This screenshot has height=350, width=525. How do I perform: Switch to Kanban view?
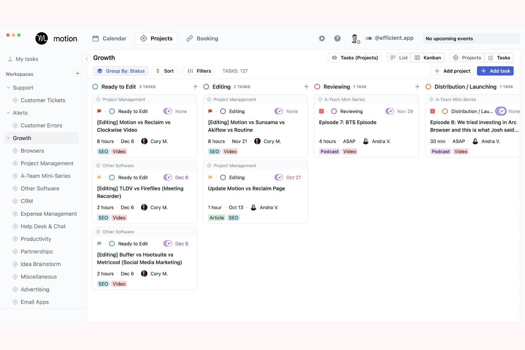pos(428,58)
